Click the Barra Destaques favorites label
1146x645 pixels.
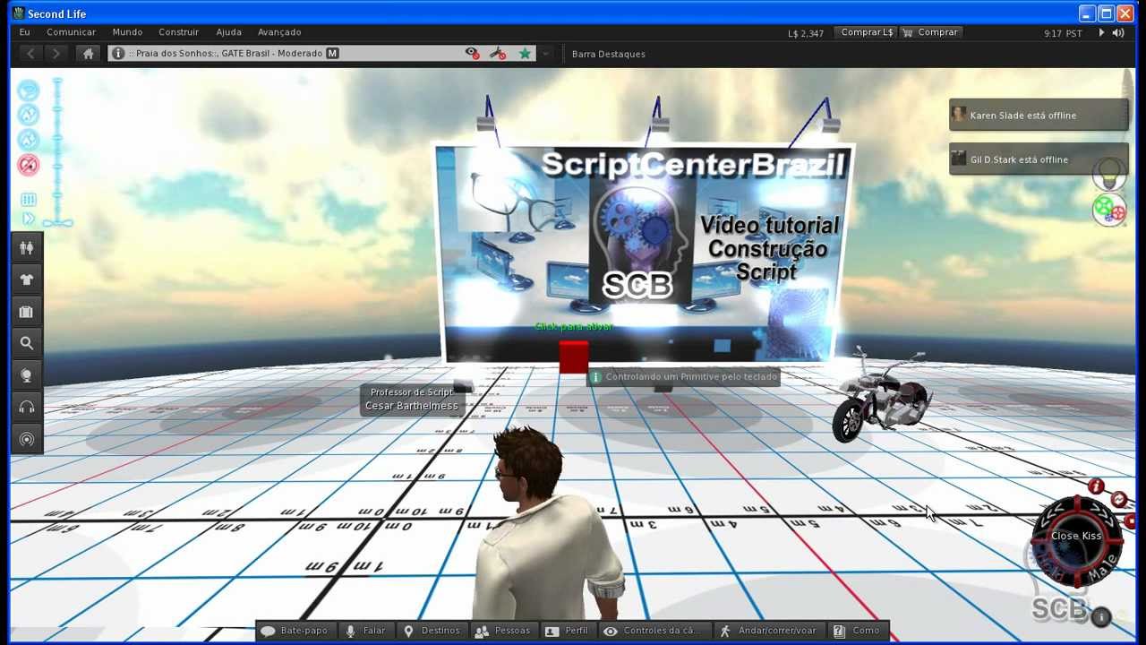tap(609, 54)
